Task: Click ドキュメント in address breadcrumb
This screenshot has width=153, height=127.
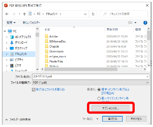Action: (52, 14)
